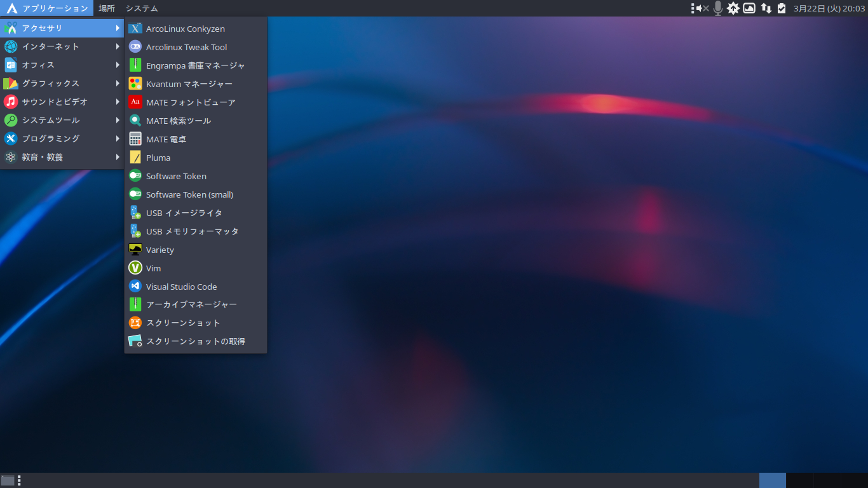The height and width of the screenshot is (488, 868).
Task: Expand the グラフィックス category
Action: pyautogui.click(x=62, y=83)
